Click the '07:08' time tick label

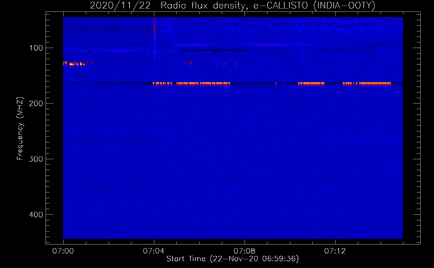pos(244,251)
